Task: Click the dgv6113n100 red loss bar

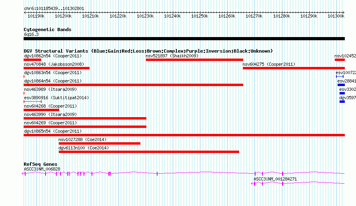Action: (x=149, y=152)
